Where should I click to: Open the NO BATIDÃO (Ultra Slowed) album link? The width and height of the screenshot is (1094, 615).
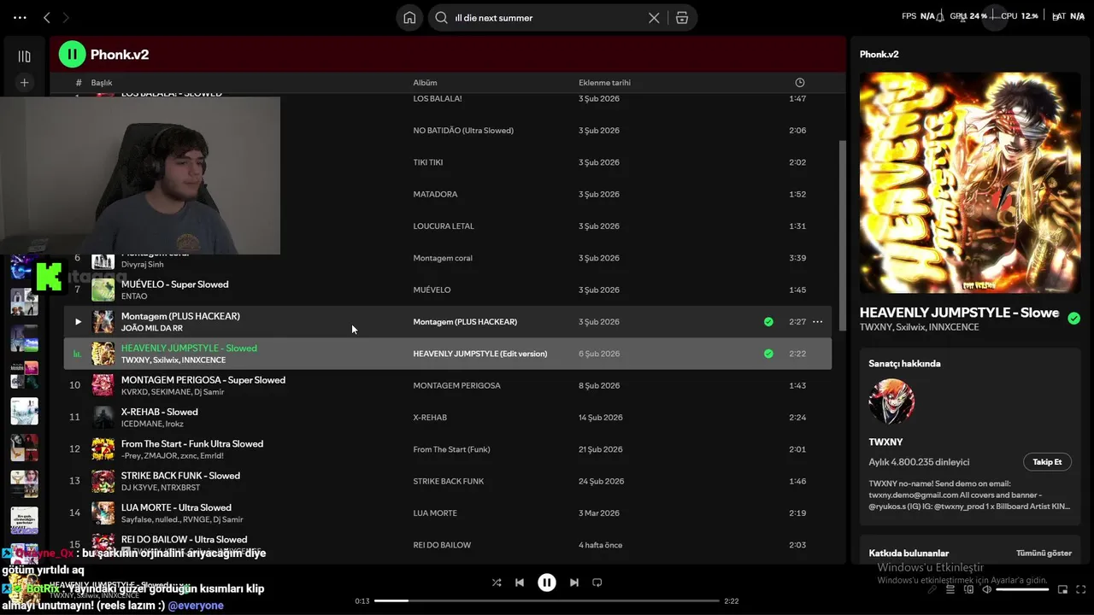point(463,131)
